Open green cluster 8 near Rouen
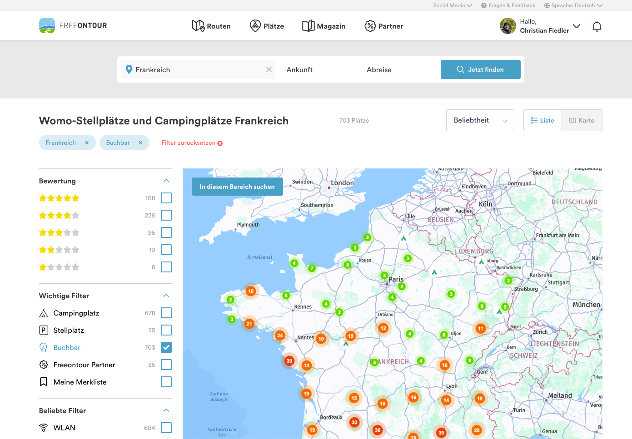632x439 pixels. point(348,265)
